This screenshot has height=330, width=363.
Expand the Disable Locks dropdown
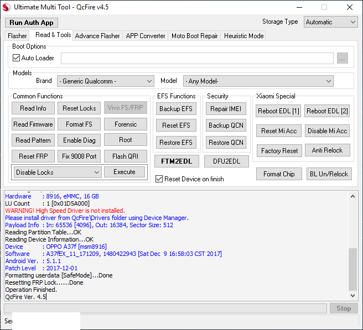[x=58, y=172]
